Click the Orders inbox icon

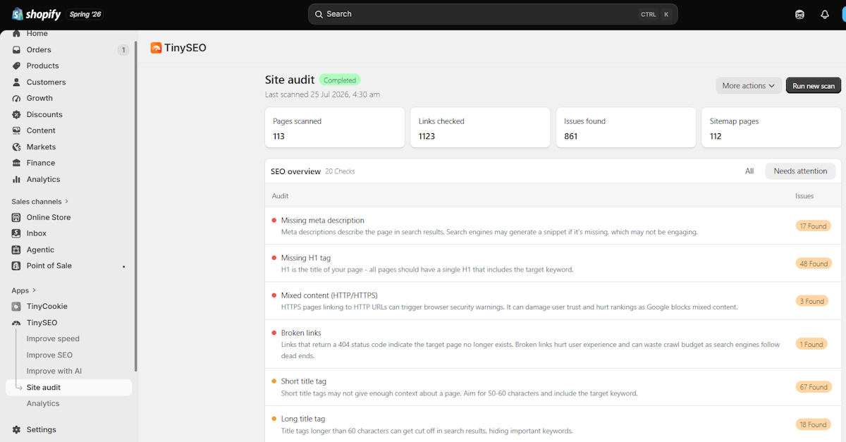(x=16, y=50)
